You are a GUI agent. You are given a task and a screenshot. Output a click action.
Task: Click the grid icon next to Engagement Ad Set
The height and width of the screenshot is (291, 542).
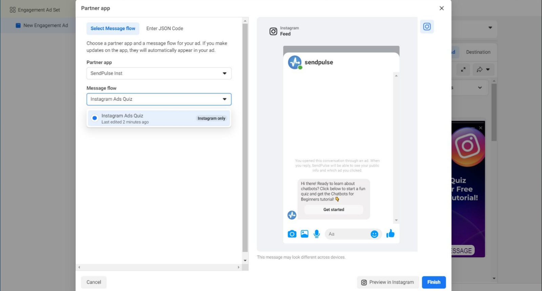[13, 10]
